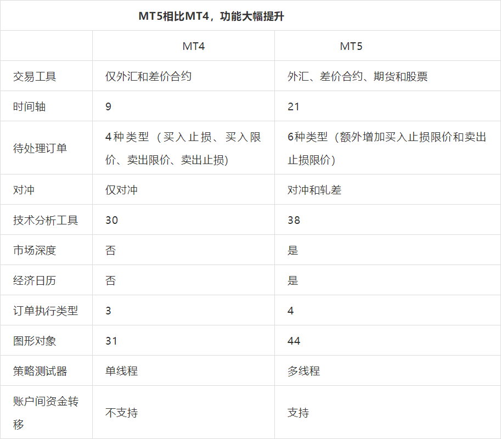Click the cell '对冲和轧差'
Viewport: 501px width, 439px height.
(314, 190)
